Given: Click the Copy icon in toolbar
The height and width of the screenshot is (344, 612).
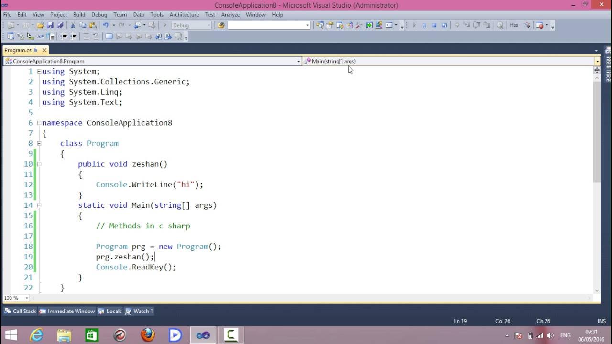Looking at the screenshot, I should tap(83, 25).
